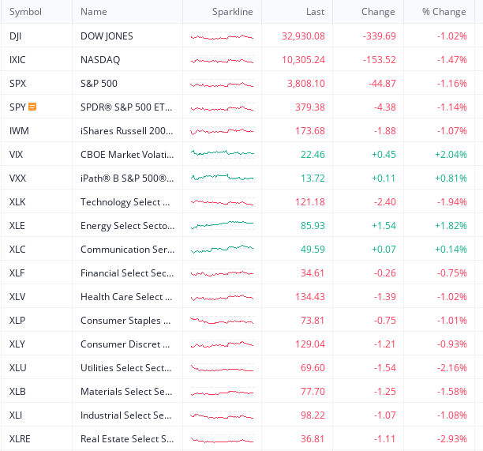This screenshot has width=483, height=451.
Task: Select the VXX symbol
Action: point(17,179)
